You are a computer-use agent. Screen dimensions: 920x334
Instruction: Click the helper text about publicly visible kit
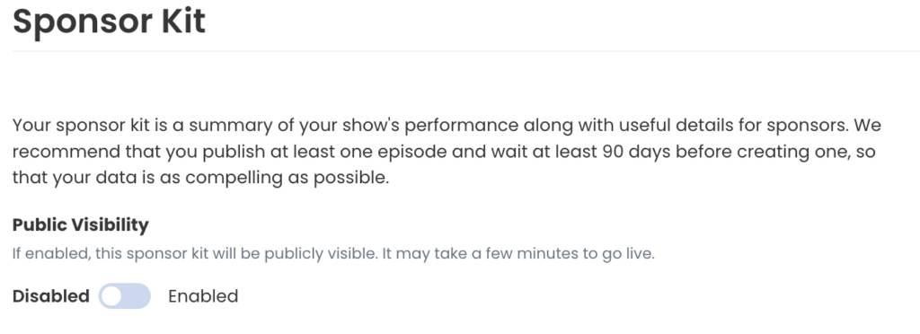[x=333, y=254]
